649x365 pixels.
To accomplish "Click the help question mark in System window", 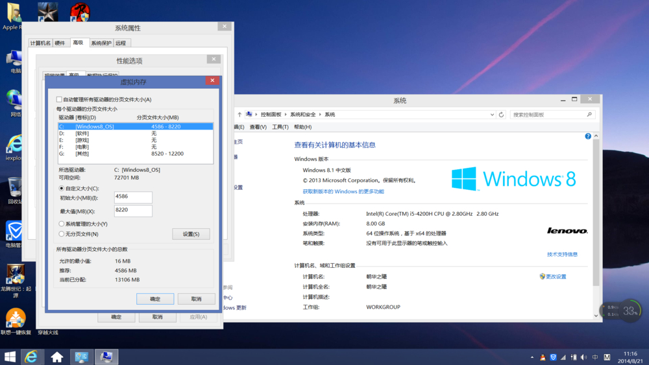I will tap(588, 136).
